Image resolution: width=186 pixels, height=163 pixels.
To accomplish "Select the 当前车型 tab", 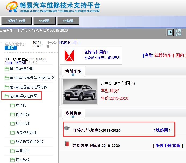I will pyautogui.click(x=73, y=71).
